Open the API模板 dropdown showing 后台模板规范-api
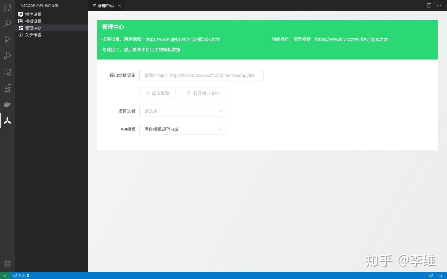The width and height of the screenshot is (447, 279). 183,129
